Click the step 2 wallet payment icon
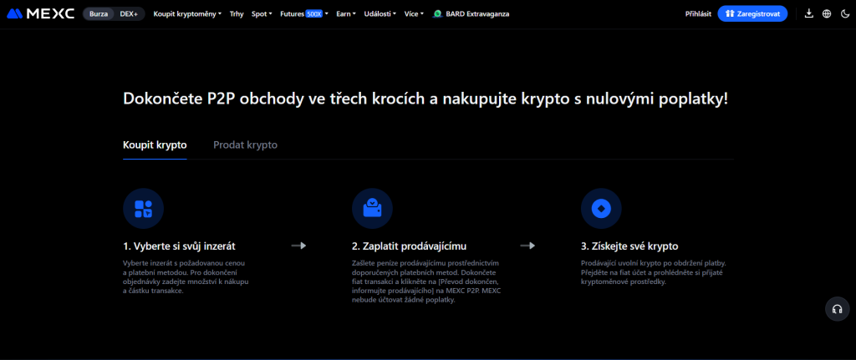Image resolution: width=856 pixels, height=360 pixels. coord(372,208)
